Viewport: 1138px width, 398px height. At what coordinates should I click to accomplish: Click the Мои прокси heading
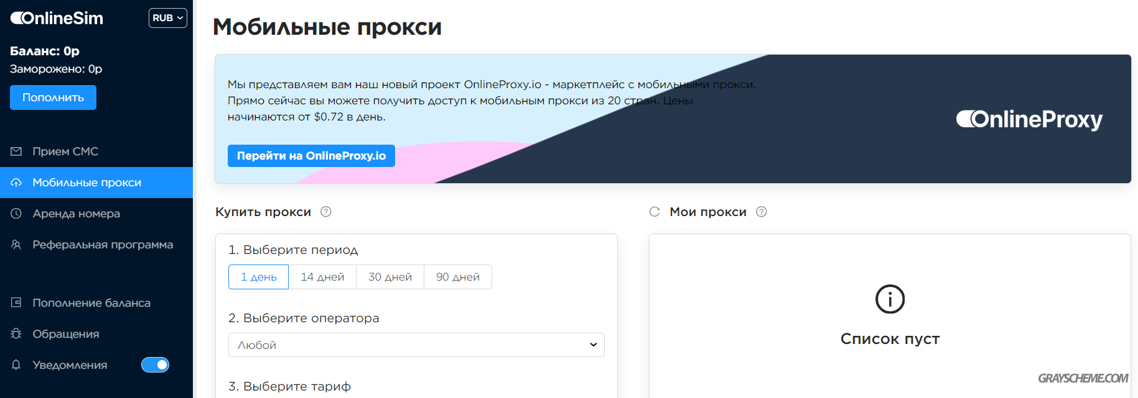(708, 212)
